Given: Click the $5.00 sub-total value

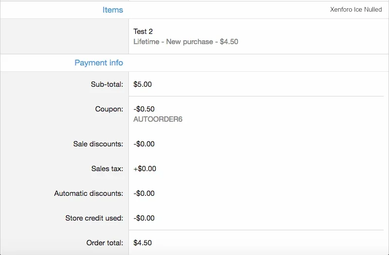Looking at the screenshot, I should click(142, 84).
